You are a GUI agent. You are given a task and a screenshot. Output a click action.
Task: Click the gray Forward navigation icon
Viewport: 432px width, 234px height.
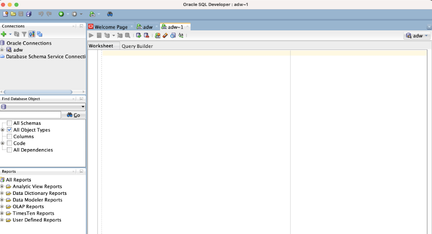click(74, 14)
